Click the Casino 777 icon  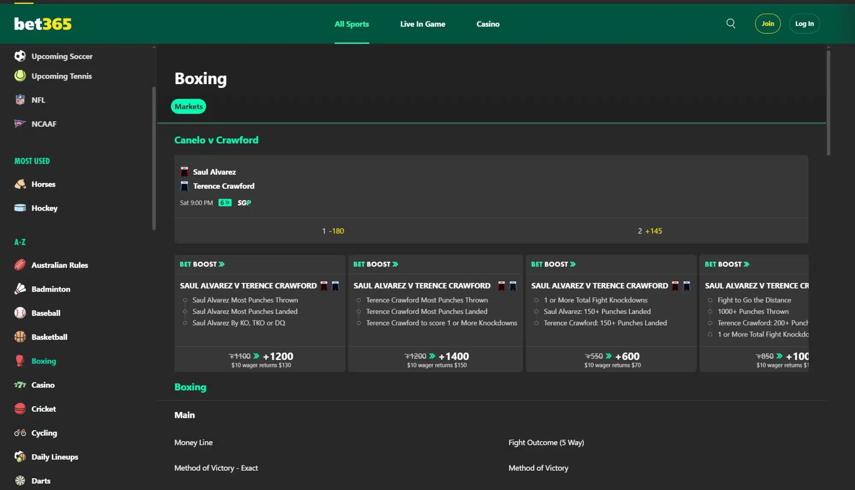[20, 385]
